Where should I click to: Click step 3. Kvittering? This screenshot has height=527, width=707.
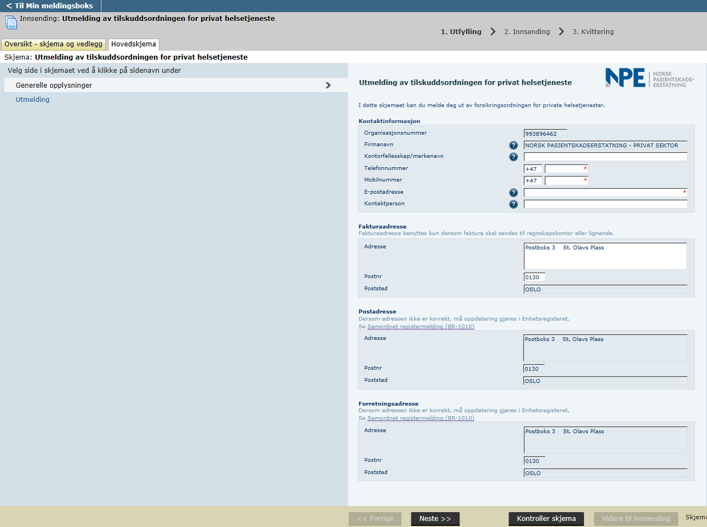tap(593, 31)
